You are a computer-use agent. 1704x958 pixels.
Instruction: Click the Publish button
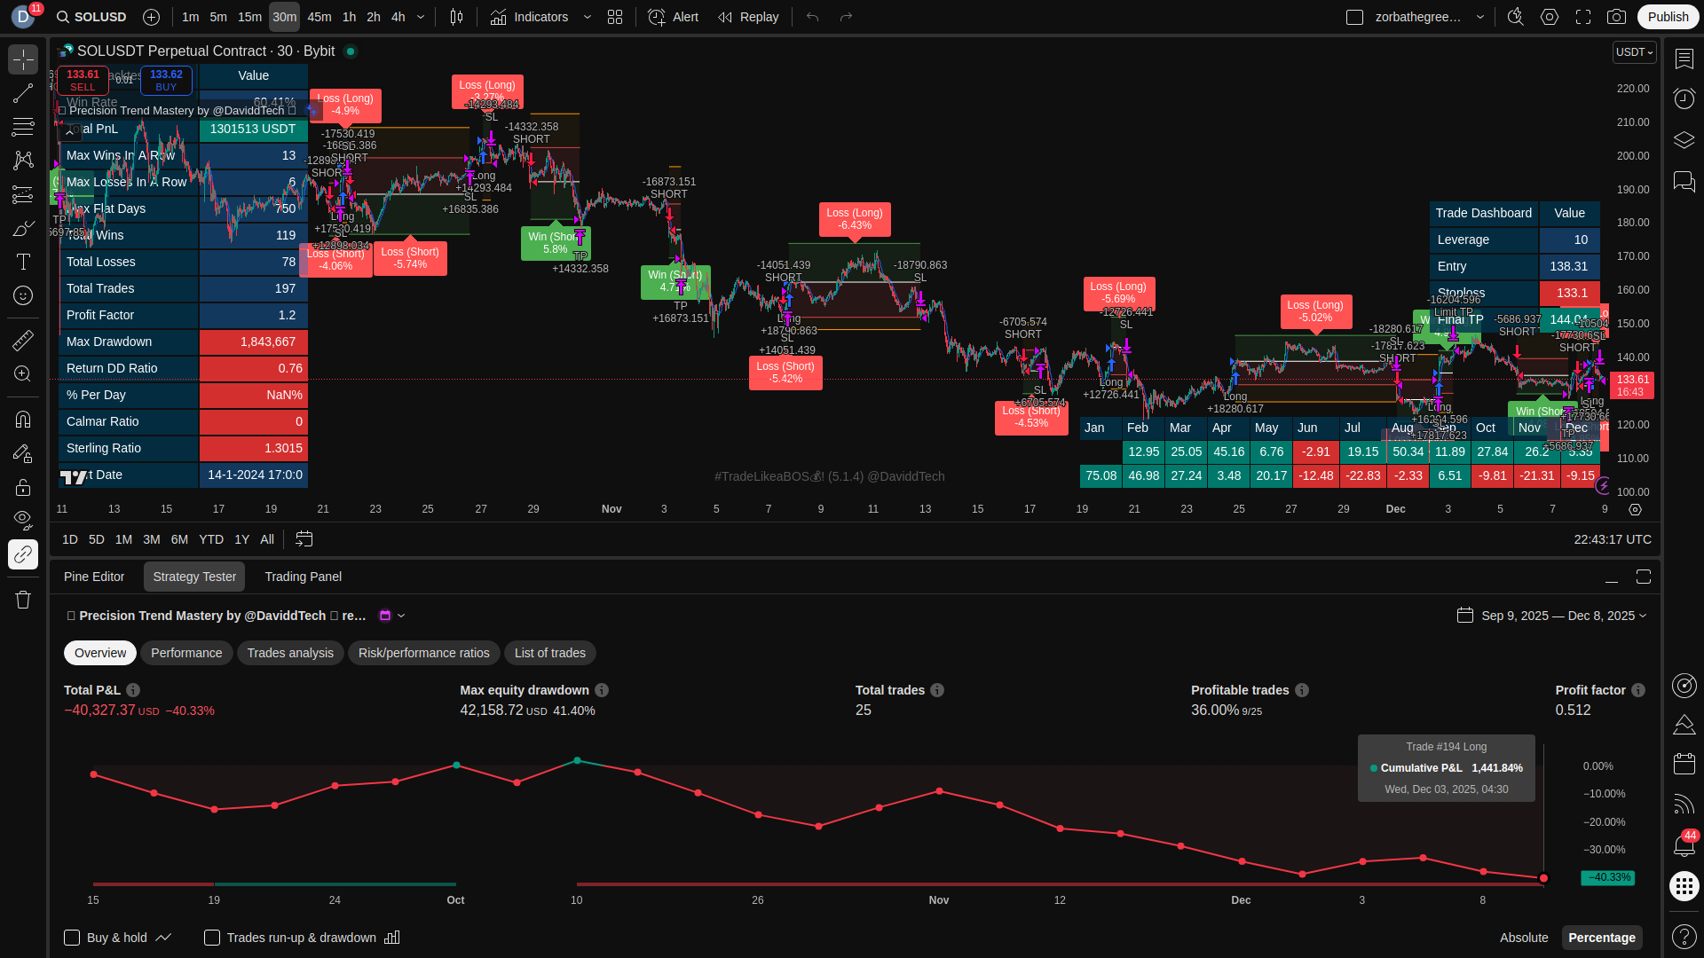point(1668,17)
